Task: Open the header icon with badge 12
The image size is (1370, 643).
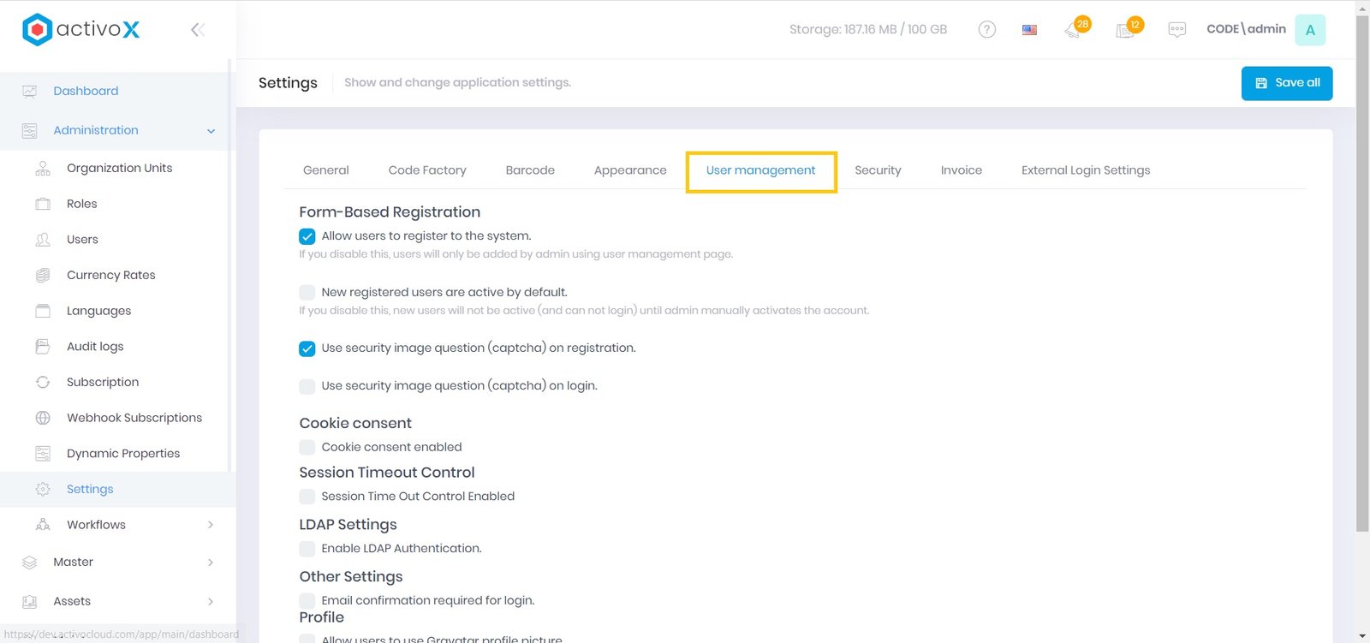Action: pos(1126,30)
